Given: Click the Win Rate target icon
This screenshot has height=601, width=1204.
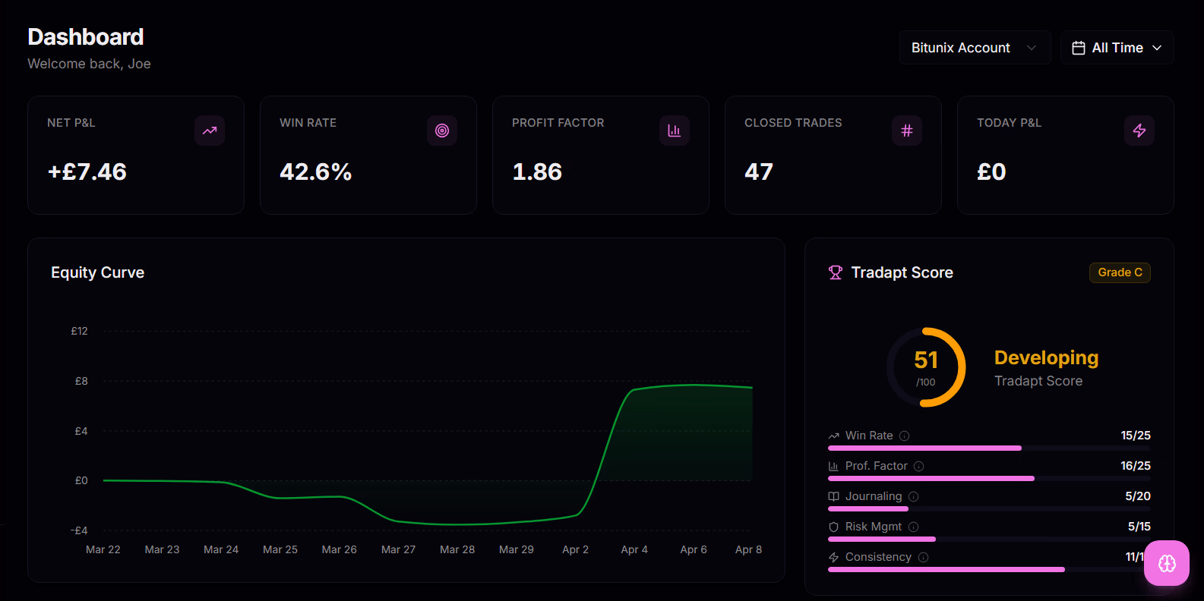Looking at the screenshot, I should coord(442,131).
